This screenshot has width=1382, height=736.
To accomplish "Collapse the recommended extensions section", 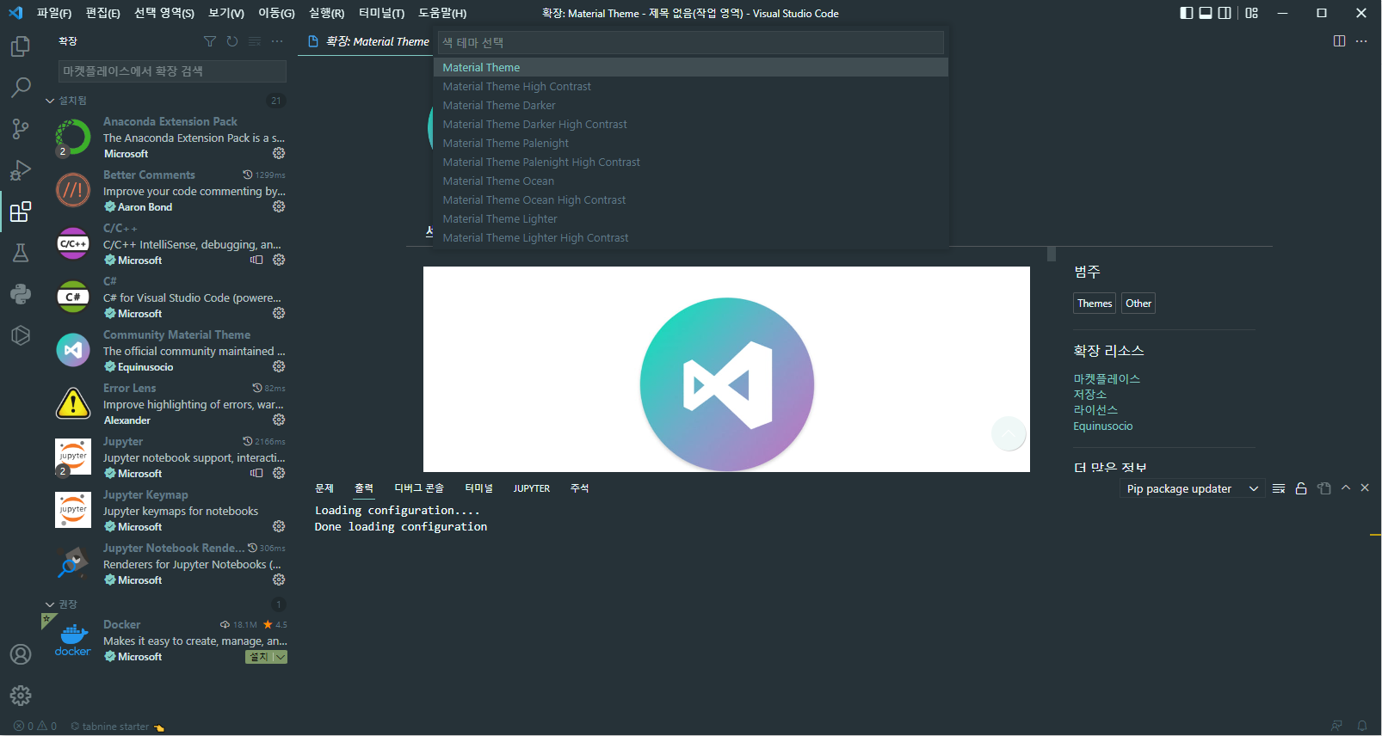I will (x=50, y=604).
